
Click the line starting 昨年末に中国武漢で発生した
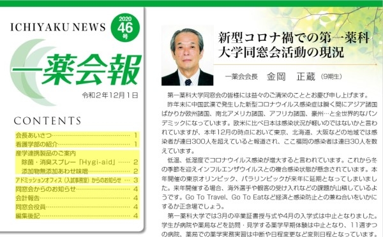tap(273, 104)
